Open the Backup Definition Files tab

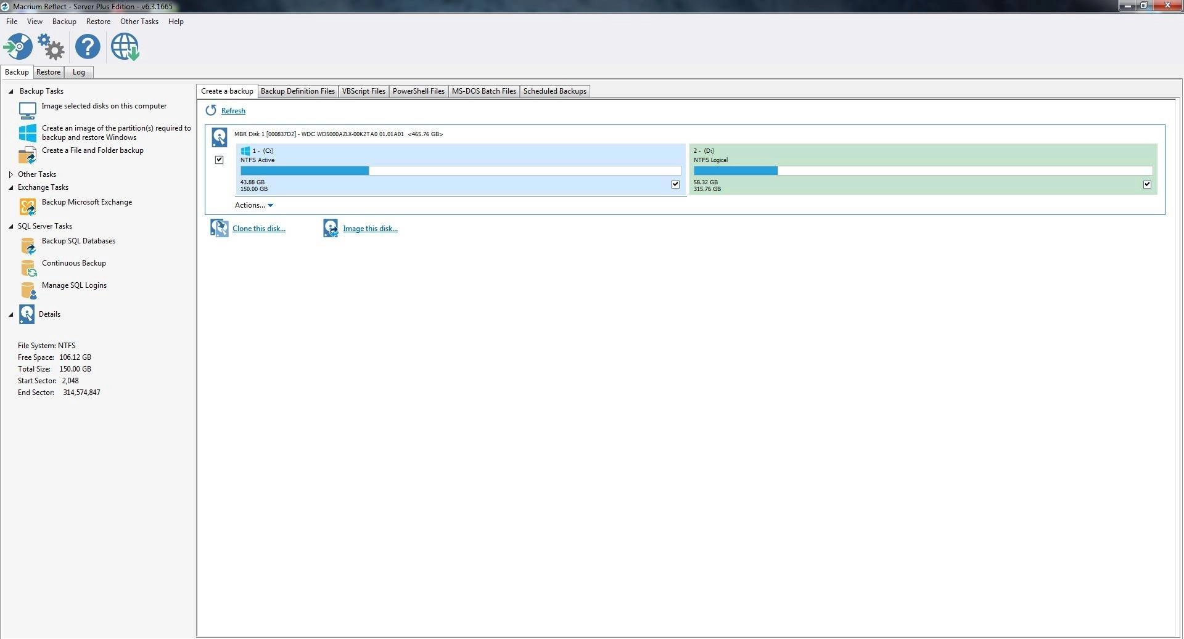coord(298,91)
